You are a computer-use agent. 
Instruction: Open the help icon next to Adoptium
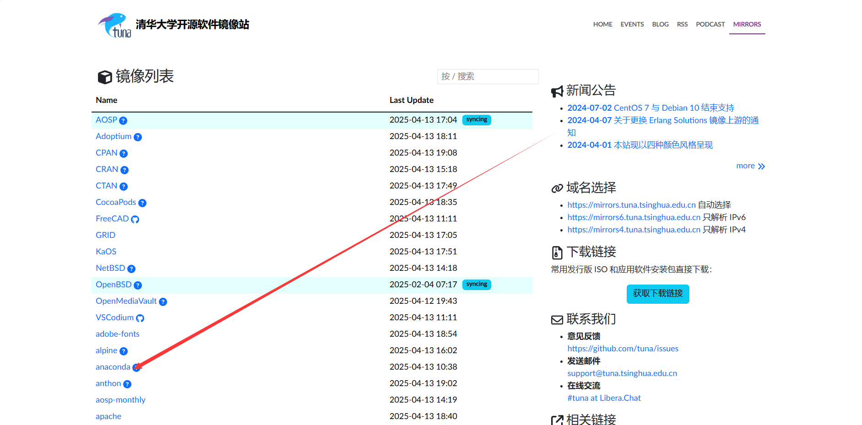(x=138, y=137)
